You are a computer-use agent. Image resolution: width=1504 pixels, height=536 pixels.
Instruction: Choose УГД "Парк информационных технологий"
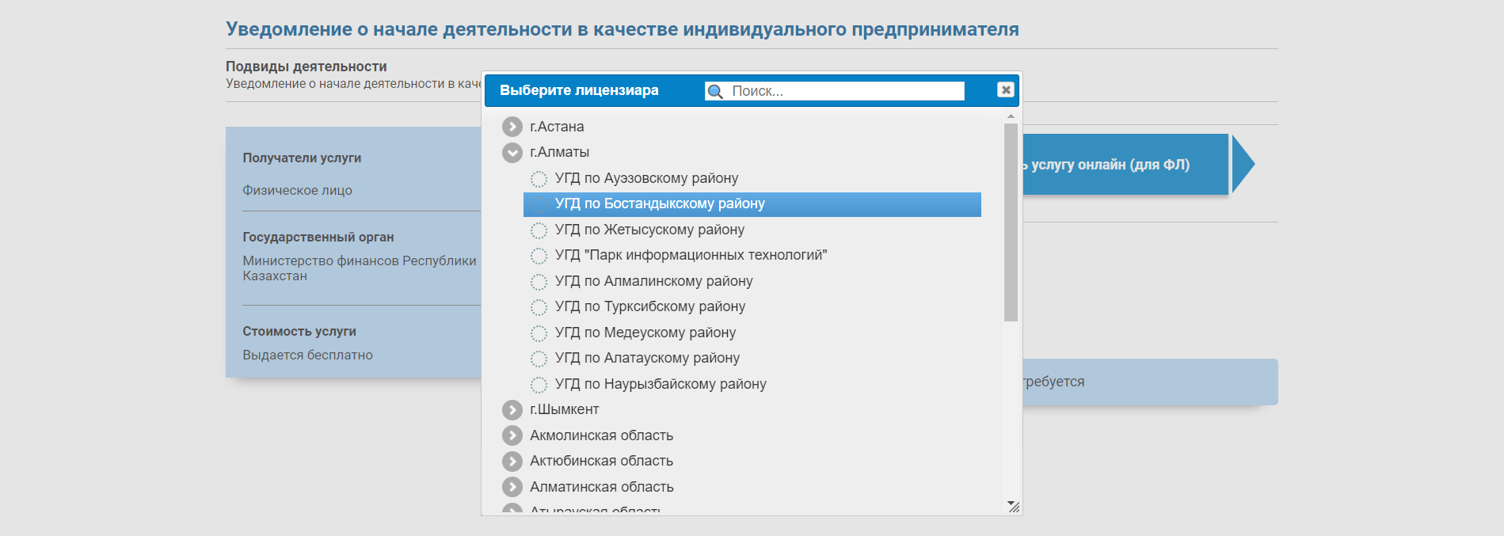coord(691,255)
